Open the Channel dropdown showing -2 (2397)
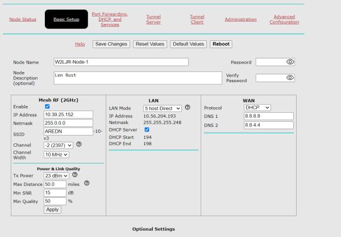341x237 pixels. [59, 145]
